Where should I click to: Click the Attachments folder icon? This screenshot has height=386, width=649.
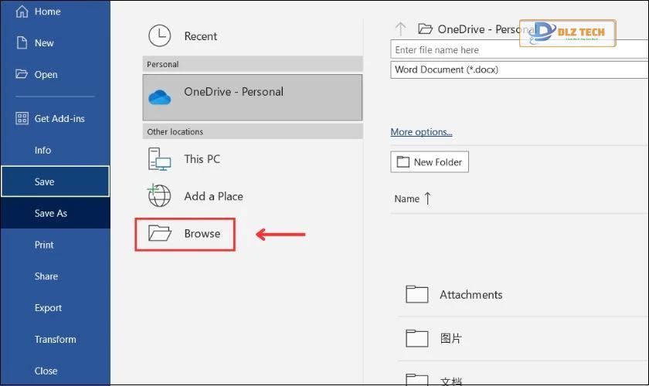click(x=416, y=294)
